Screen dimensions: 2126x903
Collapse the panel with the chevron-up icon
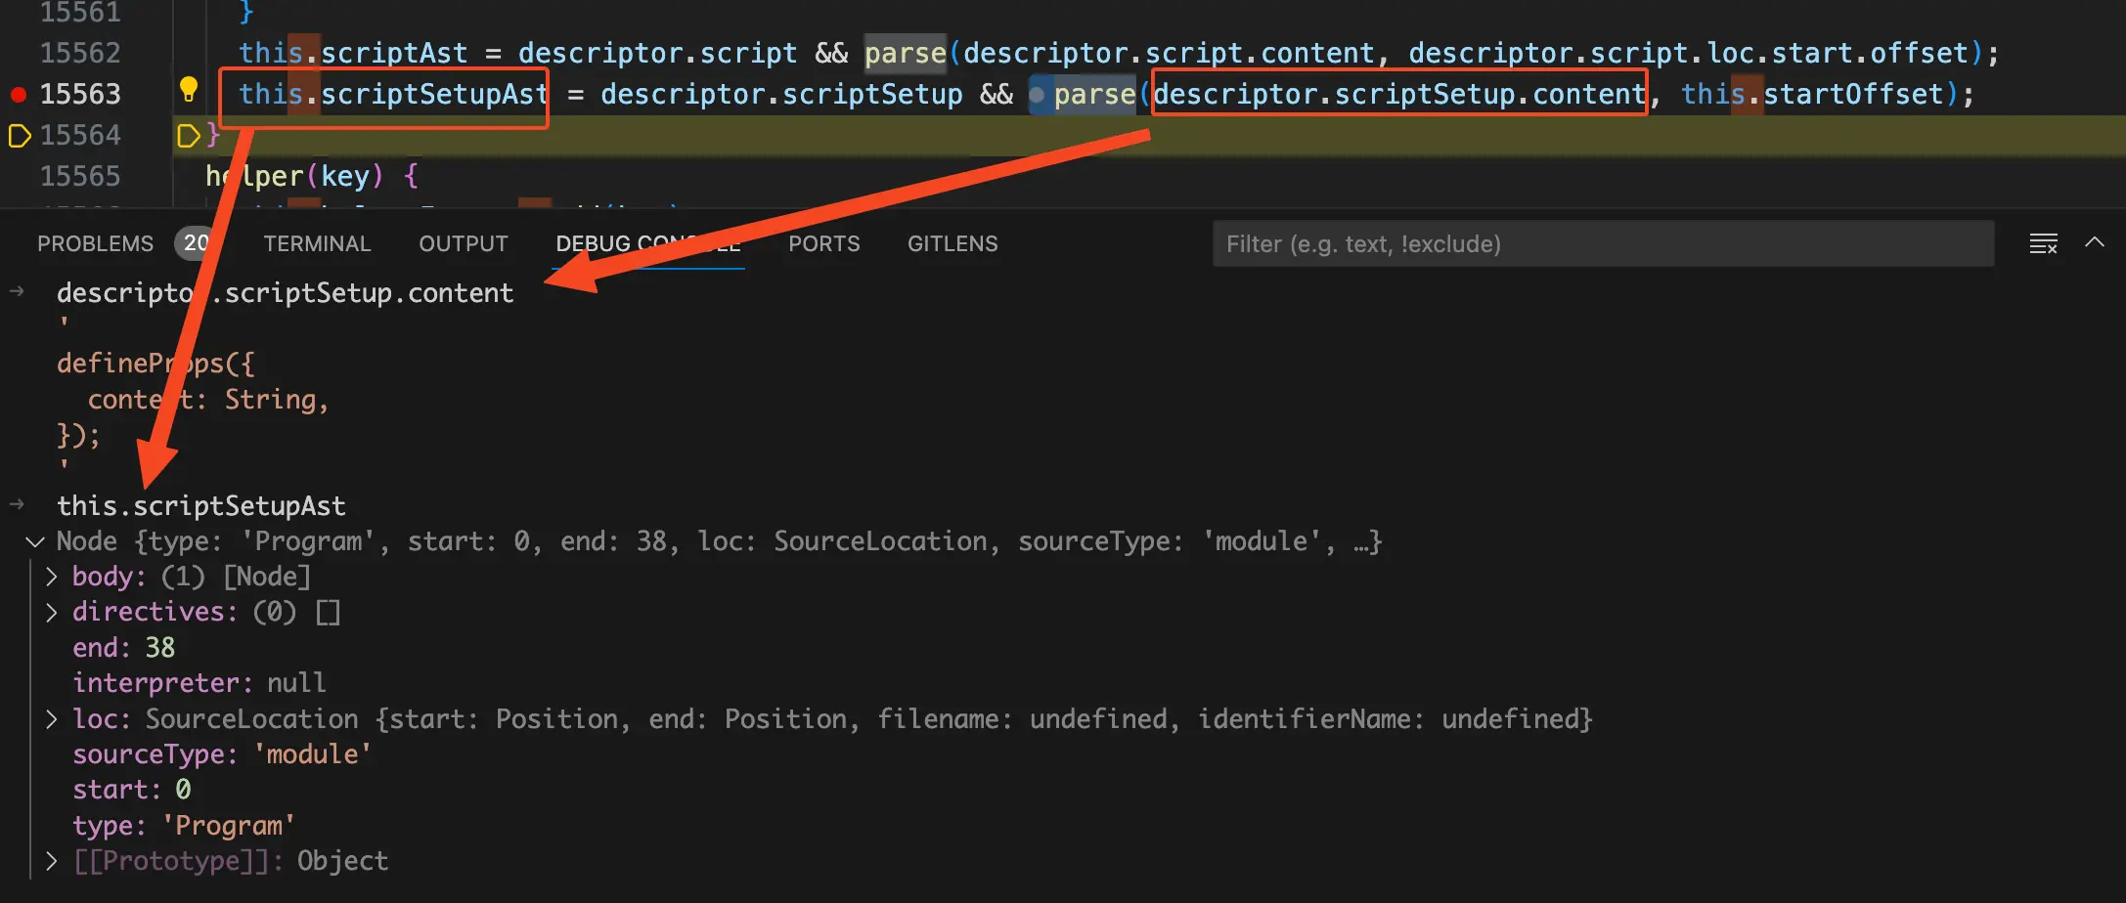pos(2094,243)
